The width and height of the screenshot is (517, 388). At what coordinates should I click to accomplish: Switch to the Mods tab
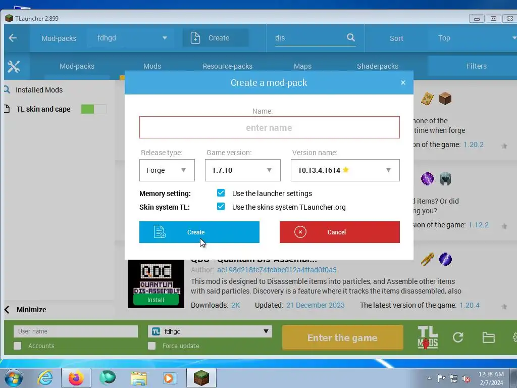point(152,66)
